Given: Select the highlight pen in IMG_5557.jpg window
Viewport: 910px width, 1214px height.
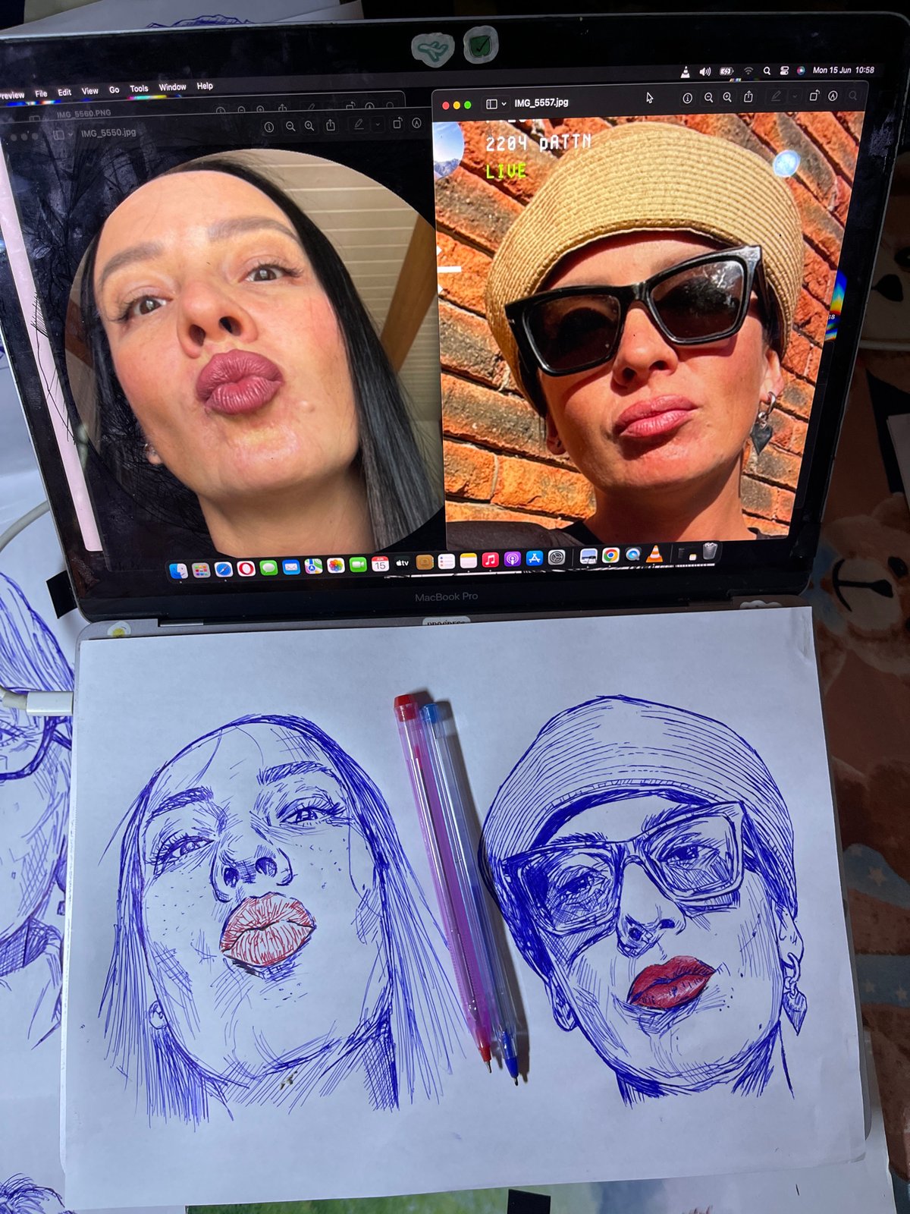Looking at the screenshot, I should click(776, 96).
